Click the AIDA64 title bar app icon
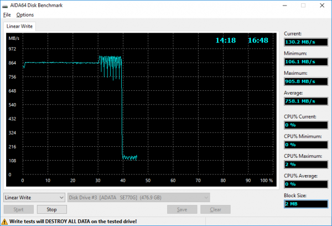This screenshot has width=332, height=226. pyautogui.click(x=5, y=6)
